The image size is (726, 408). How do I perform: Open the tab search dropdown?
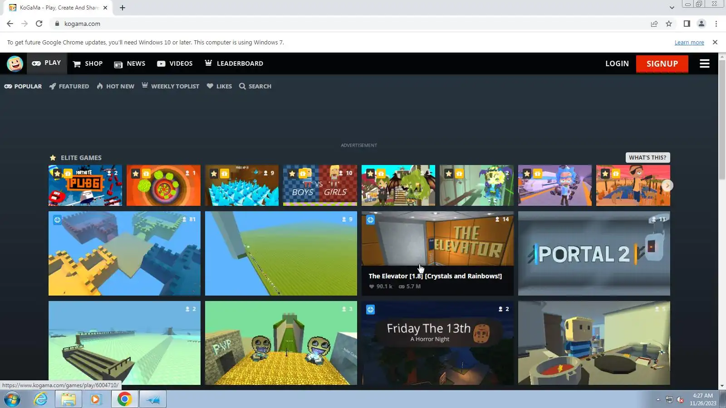coord(672,8)
